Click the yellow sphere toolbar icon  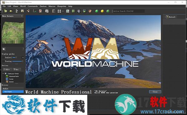102,11
